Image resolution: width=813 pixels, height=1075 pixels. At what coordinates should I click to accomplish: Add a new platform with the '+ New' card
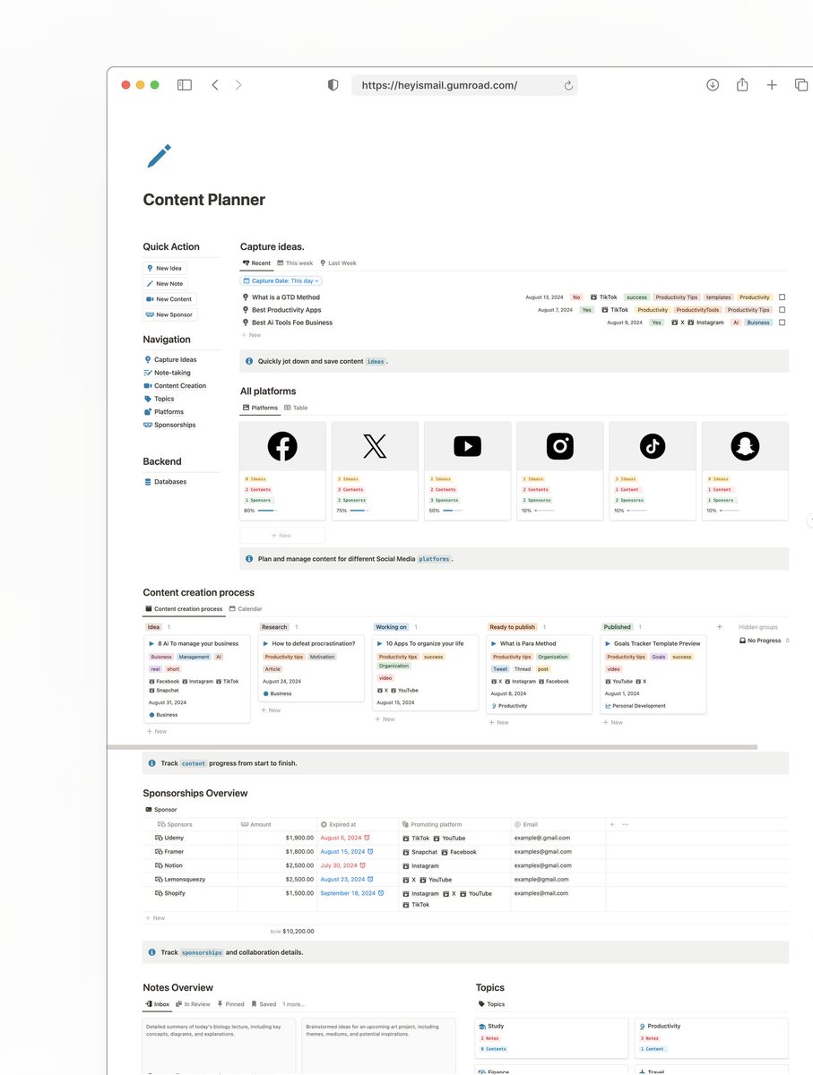(x=282, y=535)
